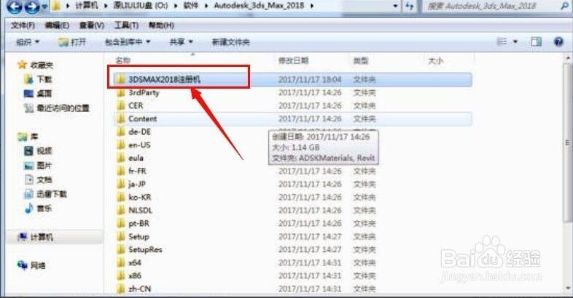Go forward with the Forward navigation arrow

tap(32, 7)
